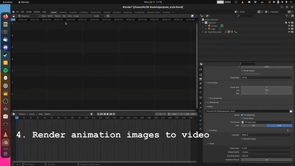Image resolution: width=295 pixels, height=166 pixels.
Task: Switch to the Animation workspace tab
Action: tap(117, 12)
